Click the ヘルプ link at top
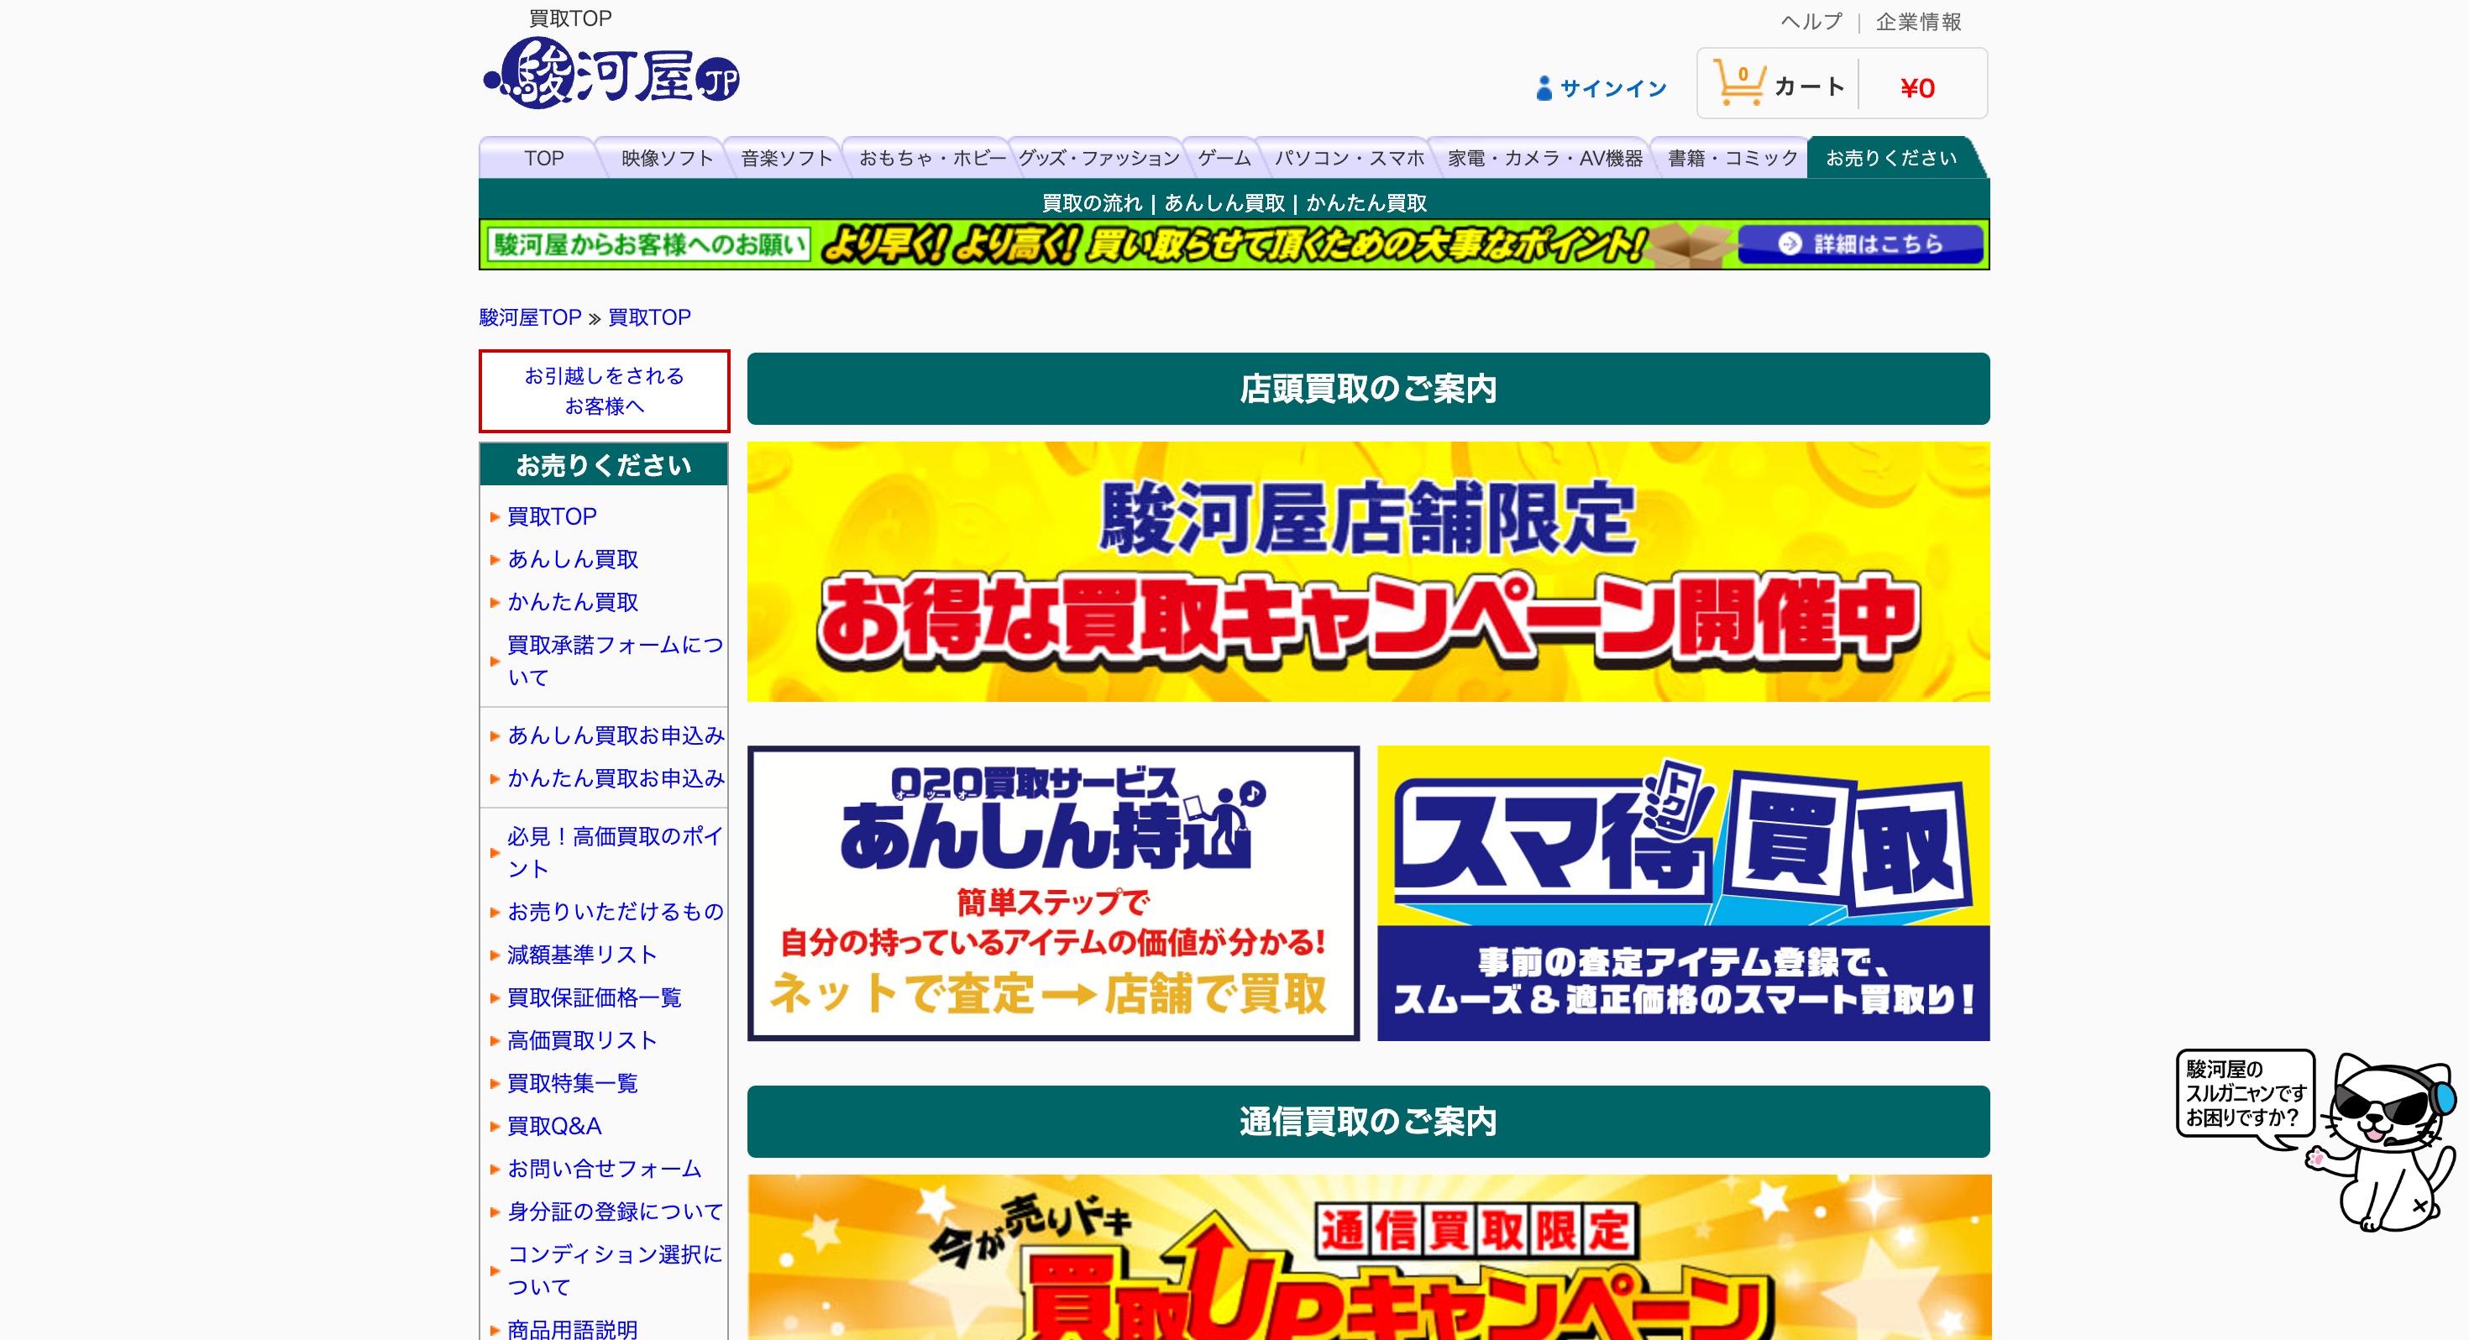The height and width of the screenshot is (1340, 2469). [1811, 21]
